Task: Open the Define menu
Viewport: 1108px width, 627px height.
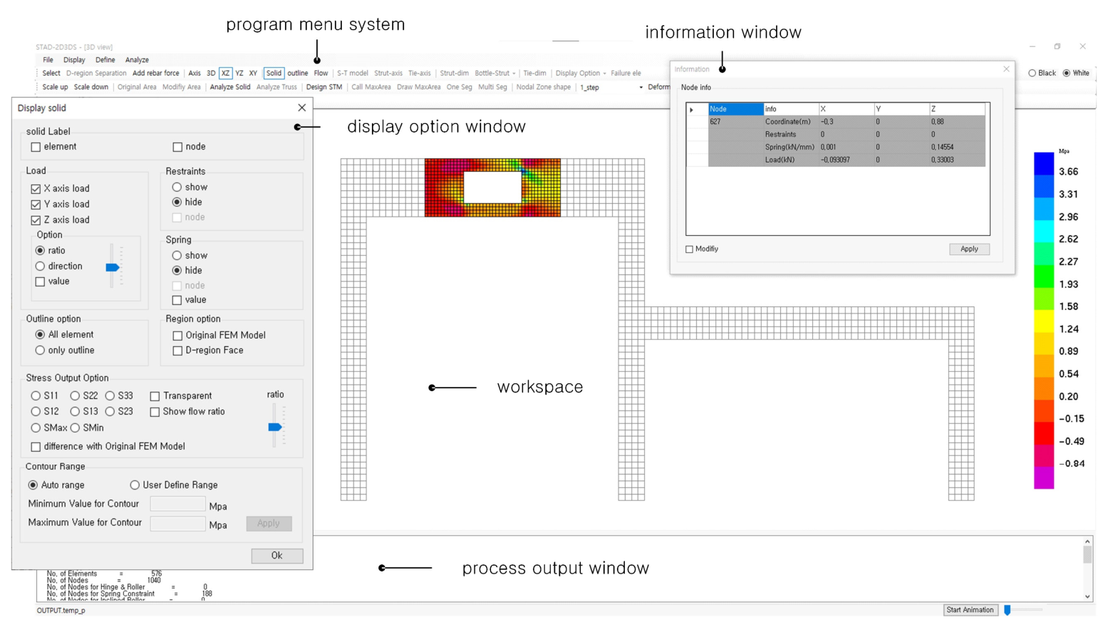Action: coord(105,60)
